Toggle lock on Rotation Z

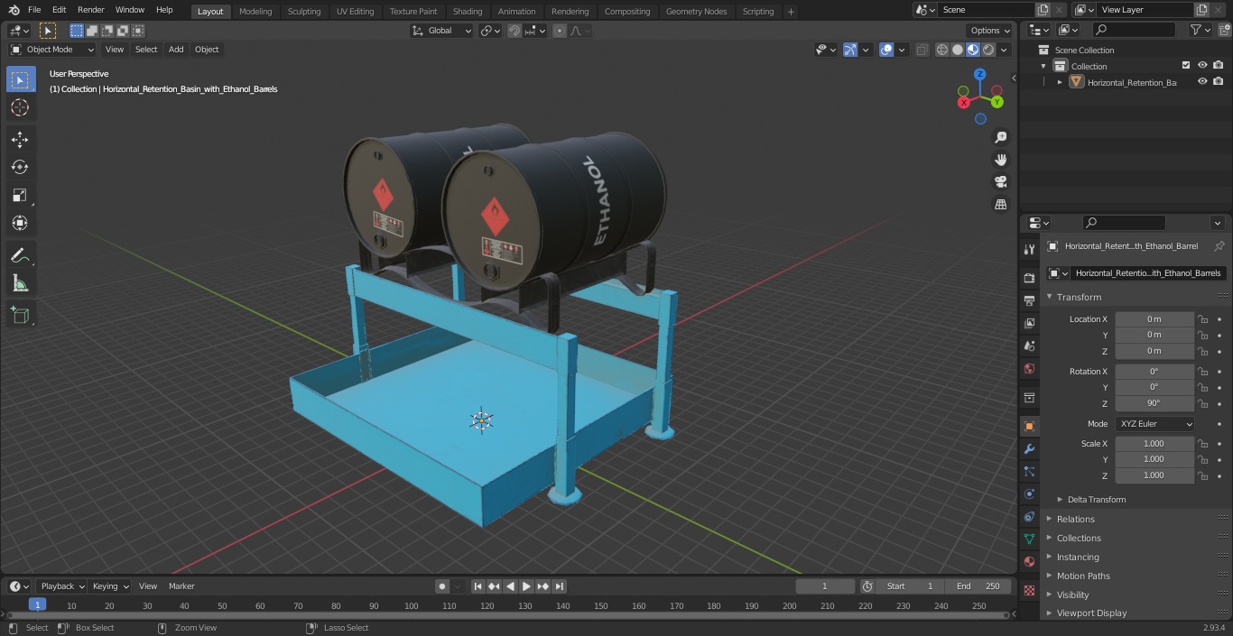pos(1202,403)
